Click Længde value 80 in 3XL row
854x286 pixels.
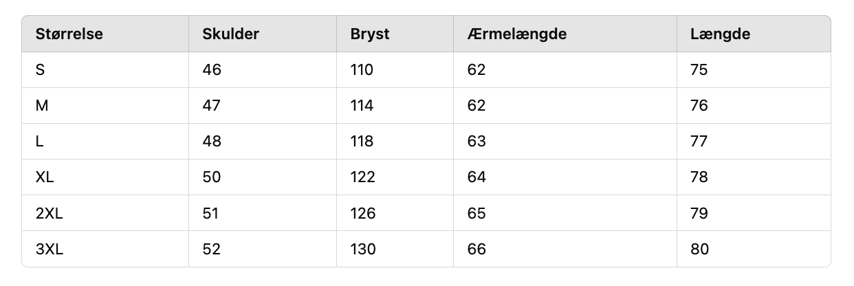click(700, 249)
